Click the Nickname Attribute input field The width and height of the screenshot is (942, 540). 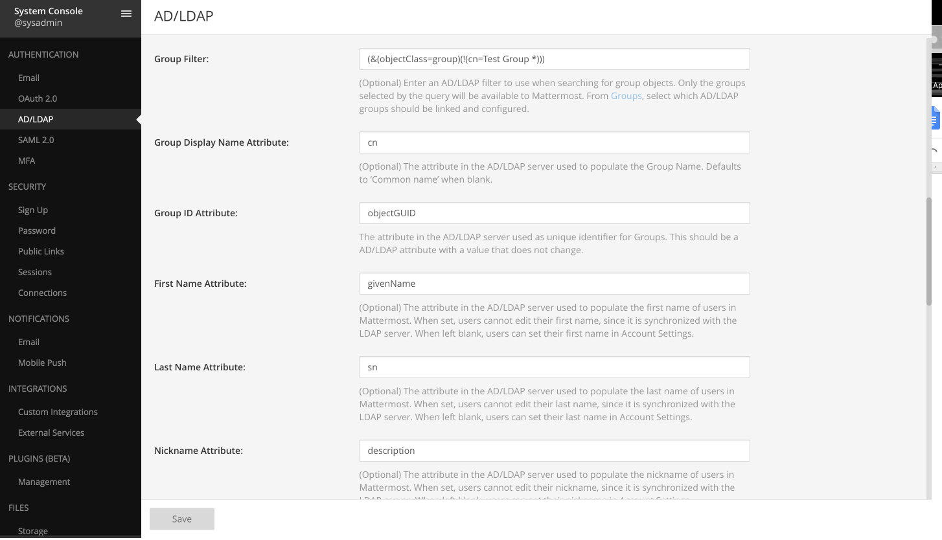[554, 451]
